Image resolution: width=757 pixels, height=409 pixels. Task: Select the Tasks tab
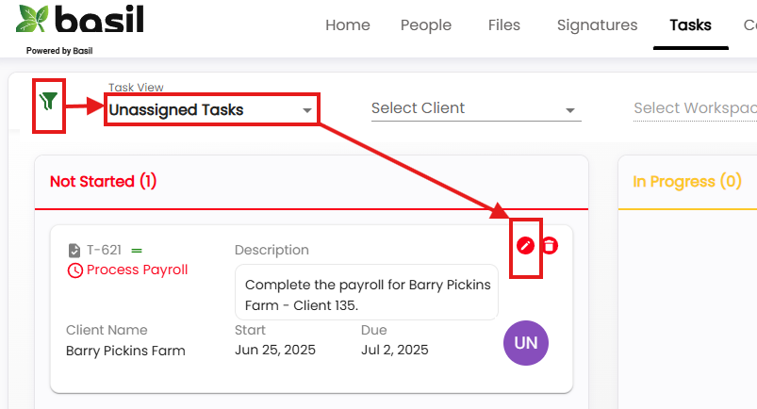(690, 25)
